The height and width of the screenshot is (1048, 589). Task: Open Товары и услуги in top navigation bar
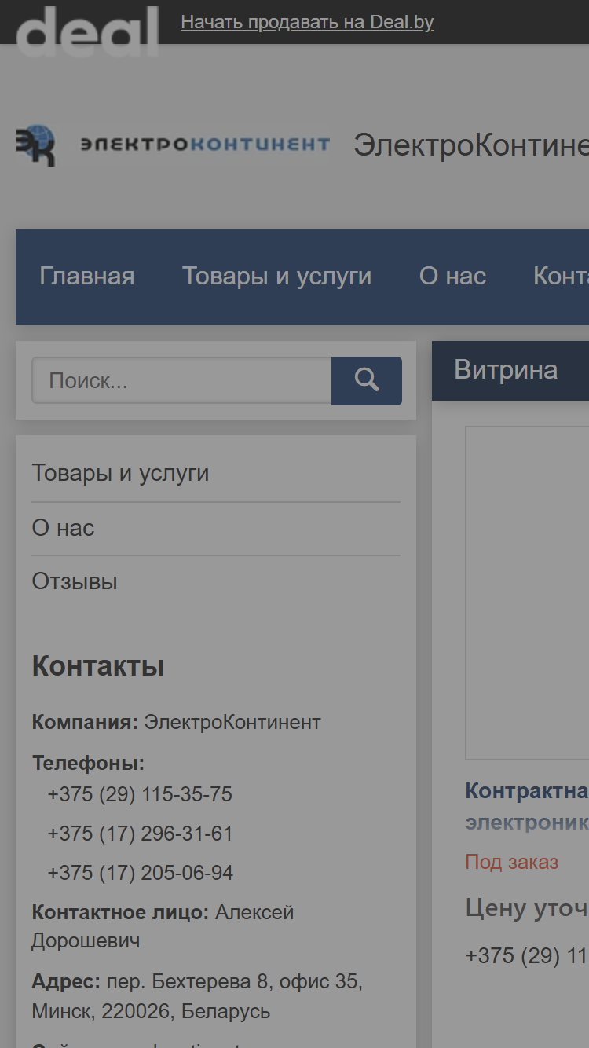click(277, 277)
